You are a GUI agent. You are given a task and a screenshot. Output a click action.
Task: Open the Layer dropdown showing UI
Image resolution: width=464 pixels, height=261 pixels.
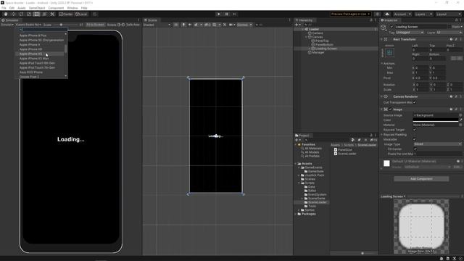[449, 33]
